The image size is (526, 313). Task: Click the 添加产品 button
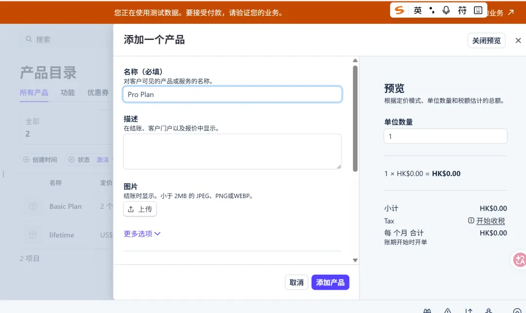[x=330, y=282]
